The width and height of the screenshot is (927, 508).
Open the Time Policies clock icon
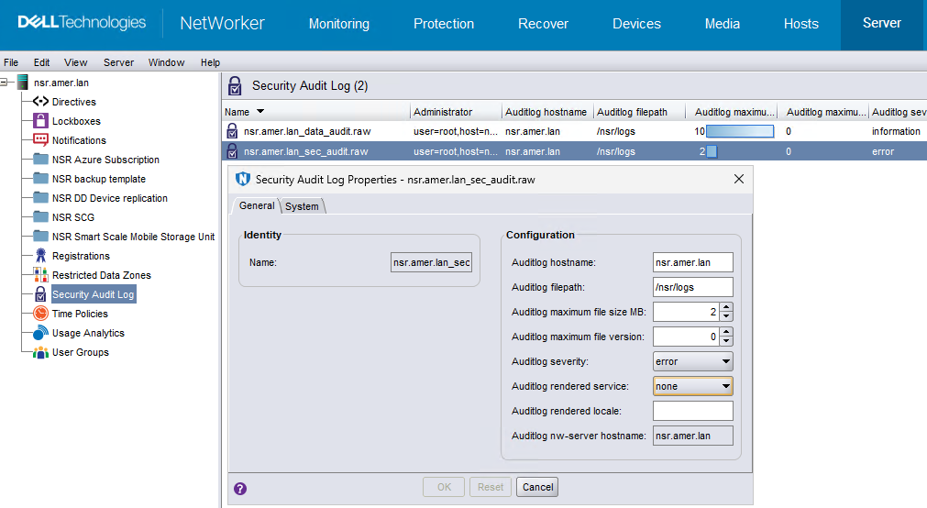coord(40,314)
